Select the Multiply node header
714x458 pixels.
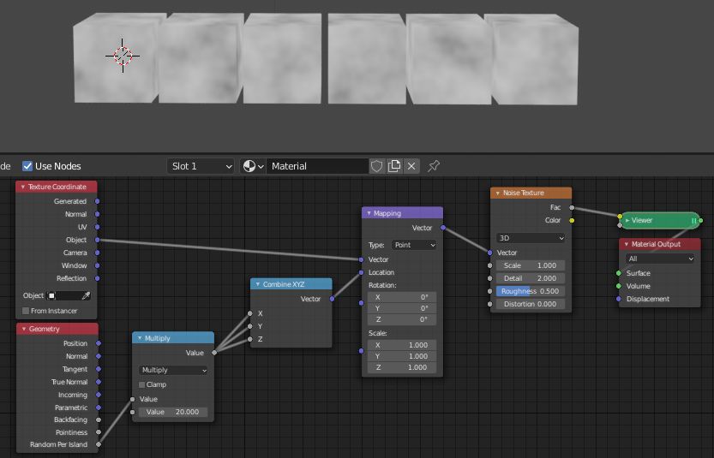pyautogui.click(x=173, y=338)
